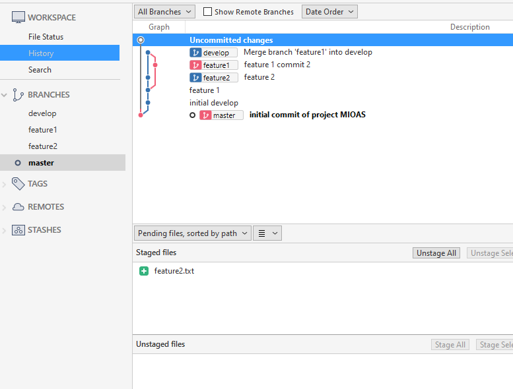Click the Stashes box icon
The image size is (513, 389).
click(x=18, y=230)
